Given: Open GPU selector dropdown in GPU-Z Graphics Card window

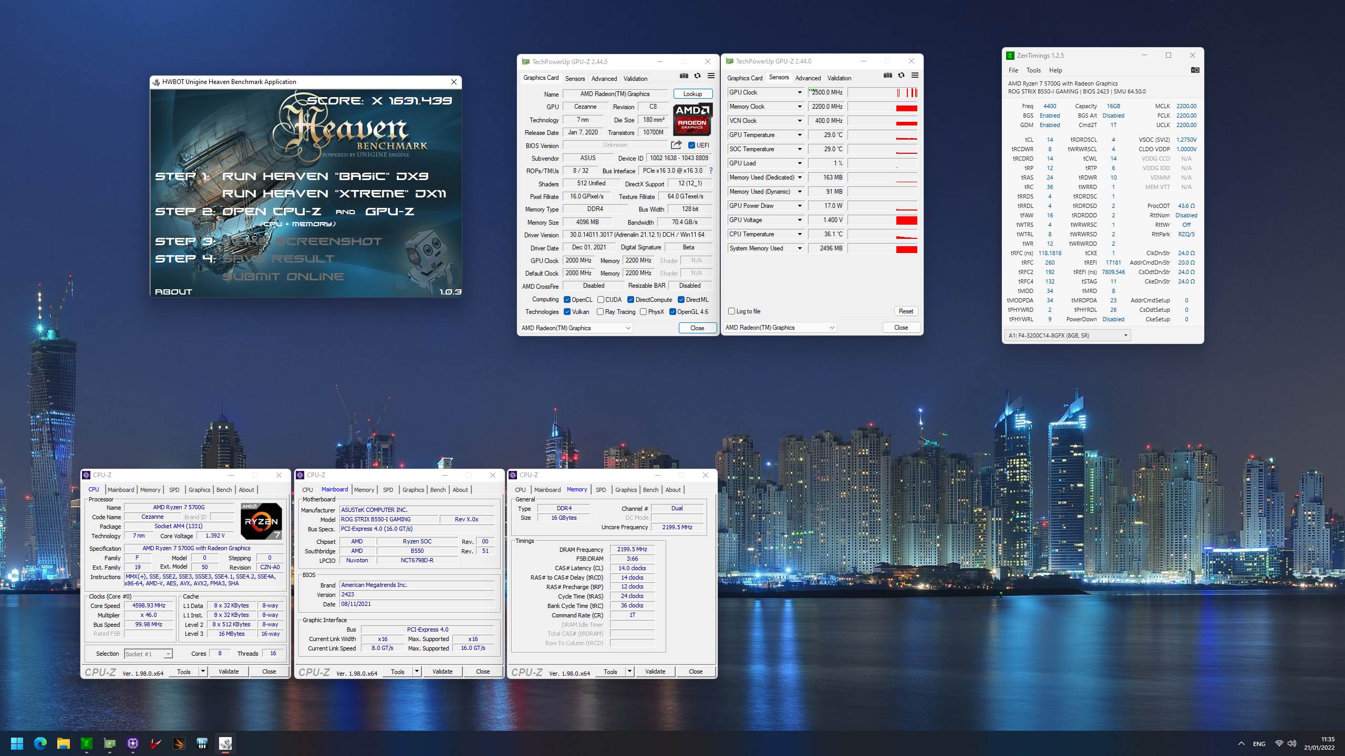Looking at the screenshot, I should tap(576, 328).
